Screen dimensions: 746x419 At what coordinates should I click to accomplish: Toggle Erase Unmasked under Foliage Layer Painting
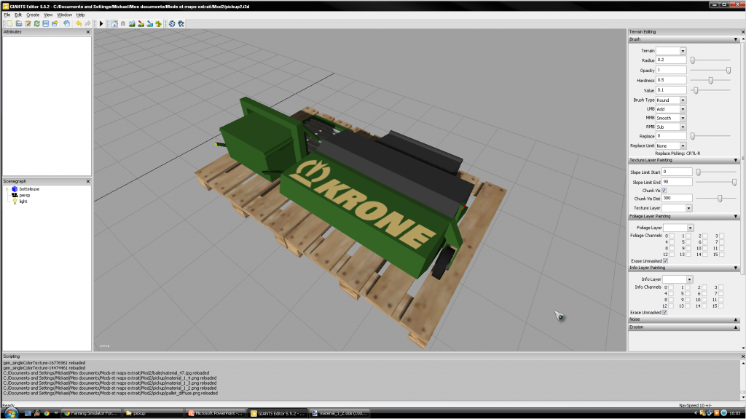pos(666,261)
